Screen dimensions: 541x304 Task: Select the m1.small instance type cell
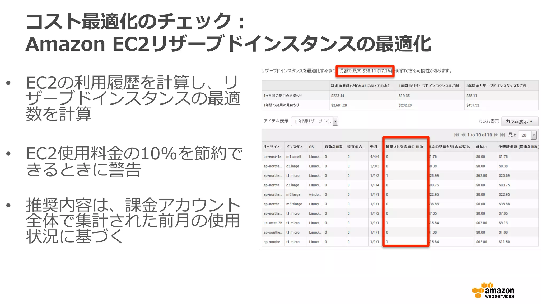tap(296, 157)
